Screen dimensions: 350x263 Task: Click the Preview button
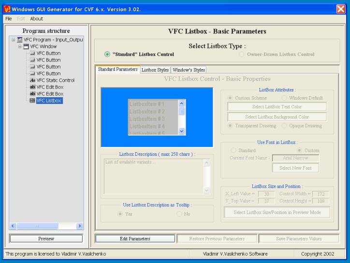[x=46, y=239]
